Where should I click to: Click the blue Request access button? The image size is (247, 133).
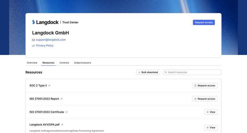point(204,23)
